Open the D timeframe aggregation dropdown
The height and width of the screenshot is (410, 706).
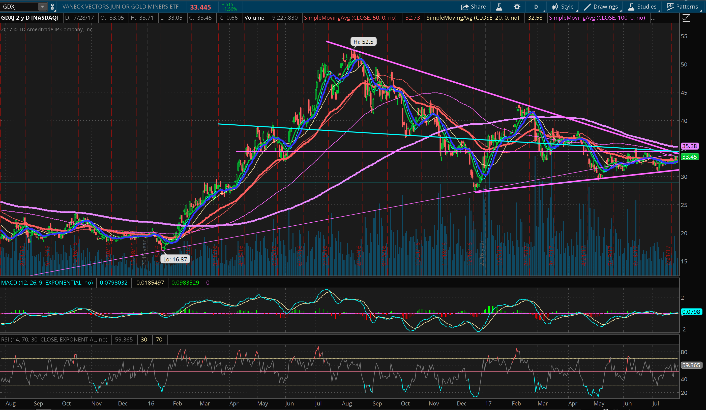click(536, 7)
